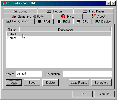Click the Description column header
Viewport: 117px width, 100px height.
tap(65, 30)
